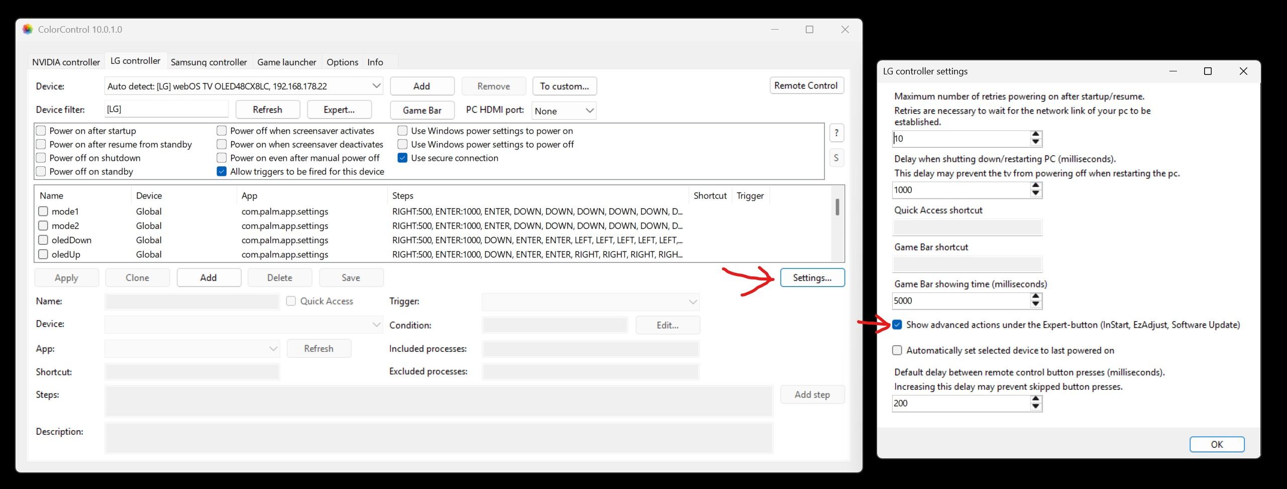Open the question mark help button
The image size is (1287, 489).
click(x=836, y=133)
